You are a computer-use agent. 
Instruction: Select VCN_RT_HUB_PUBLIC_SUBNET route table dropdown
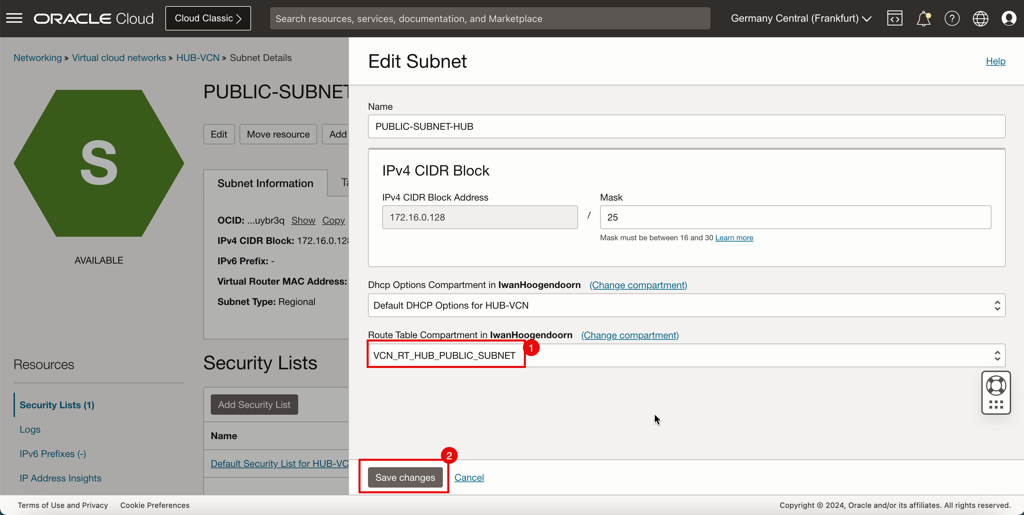[x=687, y=355]
